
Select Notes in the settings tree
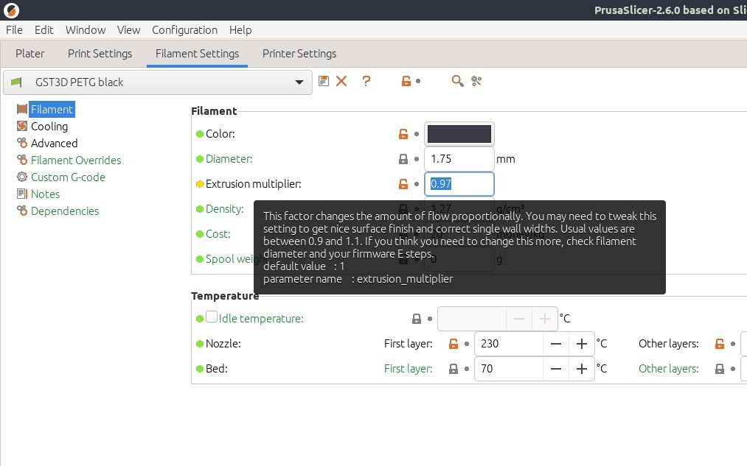tap(45, 194)
